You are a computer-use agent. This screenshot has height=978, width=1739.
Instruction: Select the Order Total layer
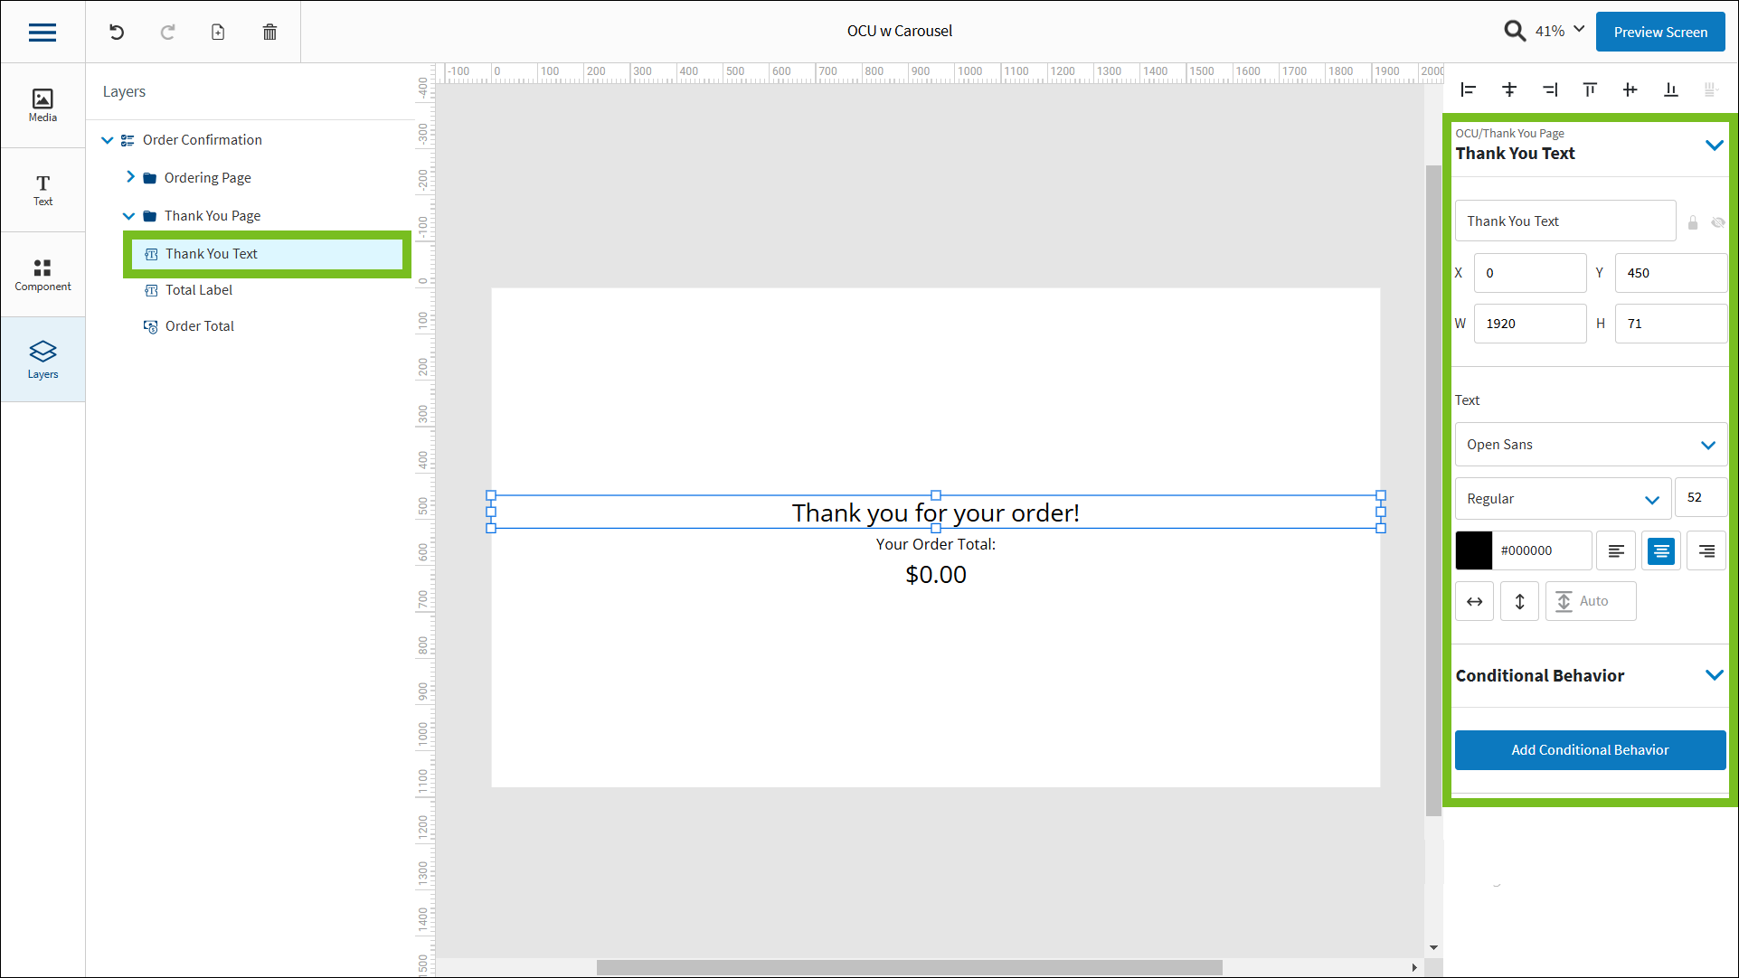click(200, 326)
